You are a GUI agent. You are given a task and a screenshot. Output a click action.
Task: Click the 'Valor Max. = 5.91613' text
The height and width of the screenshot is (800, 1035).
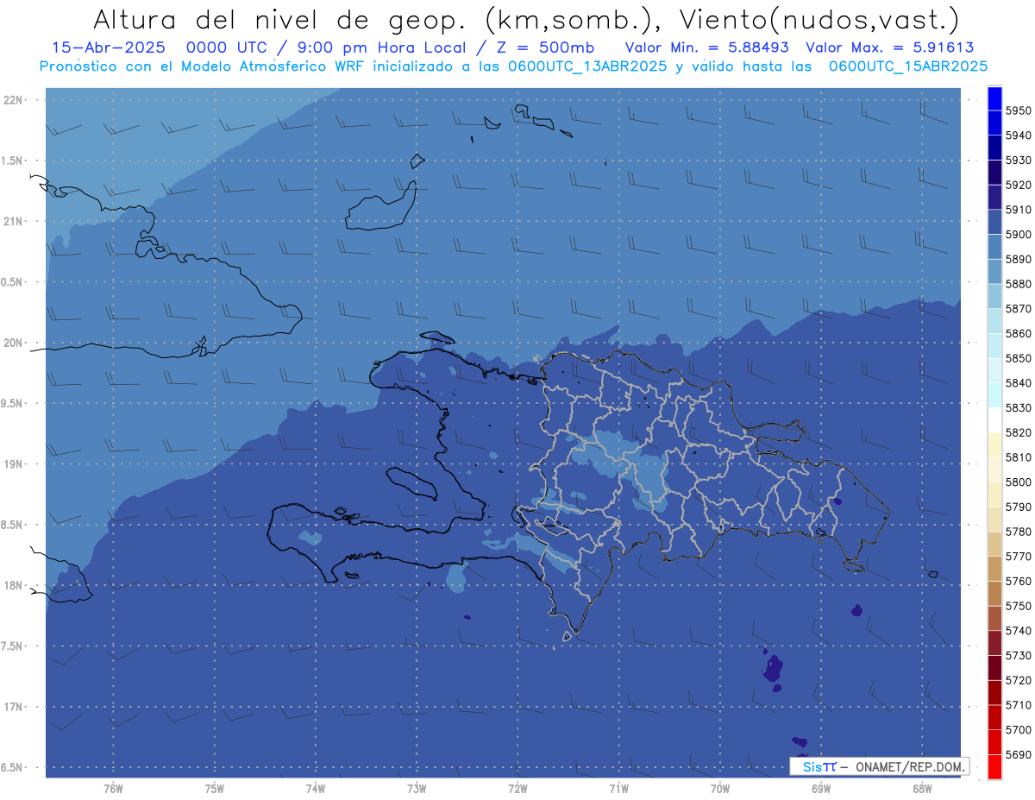click(890, 47)
